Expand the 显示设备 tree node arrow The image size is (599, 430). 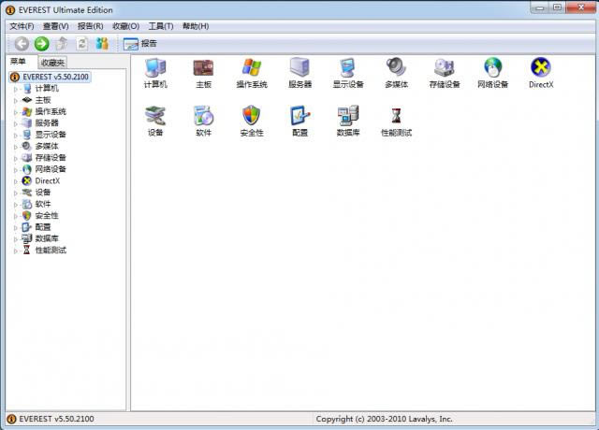(x=16, y=135)
